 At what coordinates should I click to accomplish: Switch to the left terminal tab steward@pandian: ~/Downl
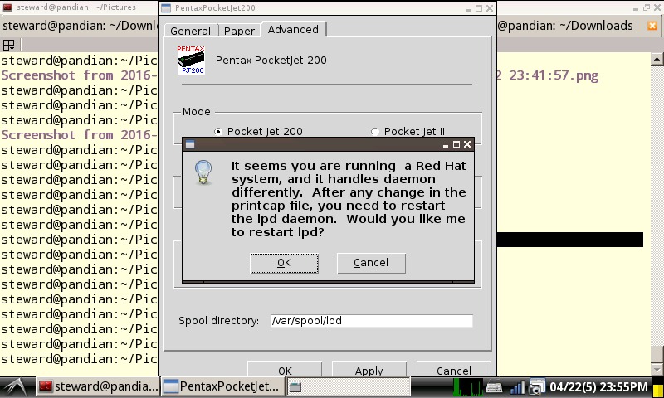[x=79, y=26]
